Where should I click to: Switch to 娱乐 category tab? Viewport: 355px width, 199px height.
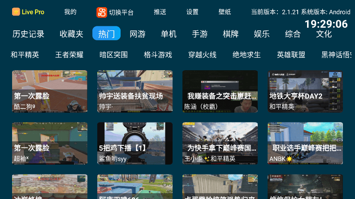pos(262,34)
